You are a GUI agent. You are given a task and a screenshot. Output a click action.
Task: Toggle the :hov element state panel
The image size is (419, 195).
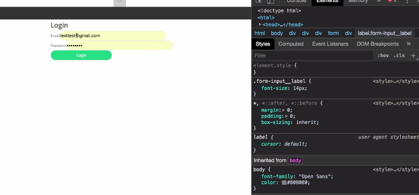[x=383, y=55]
